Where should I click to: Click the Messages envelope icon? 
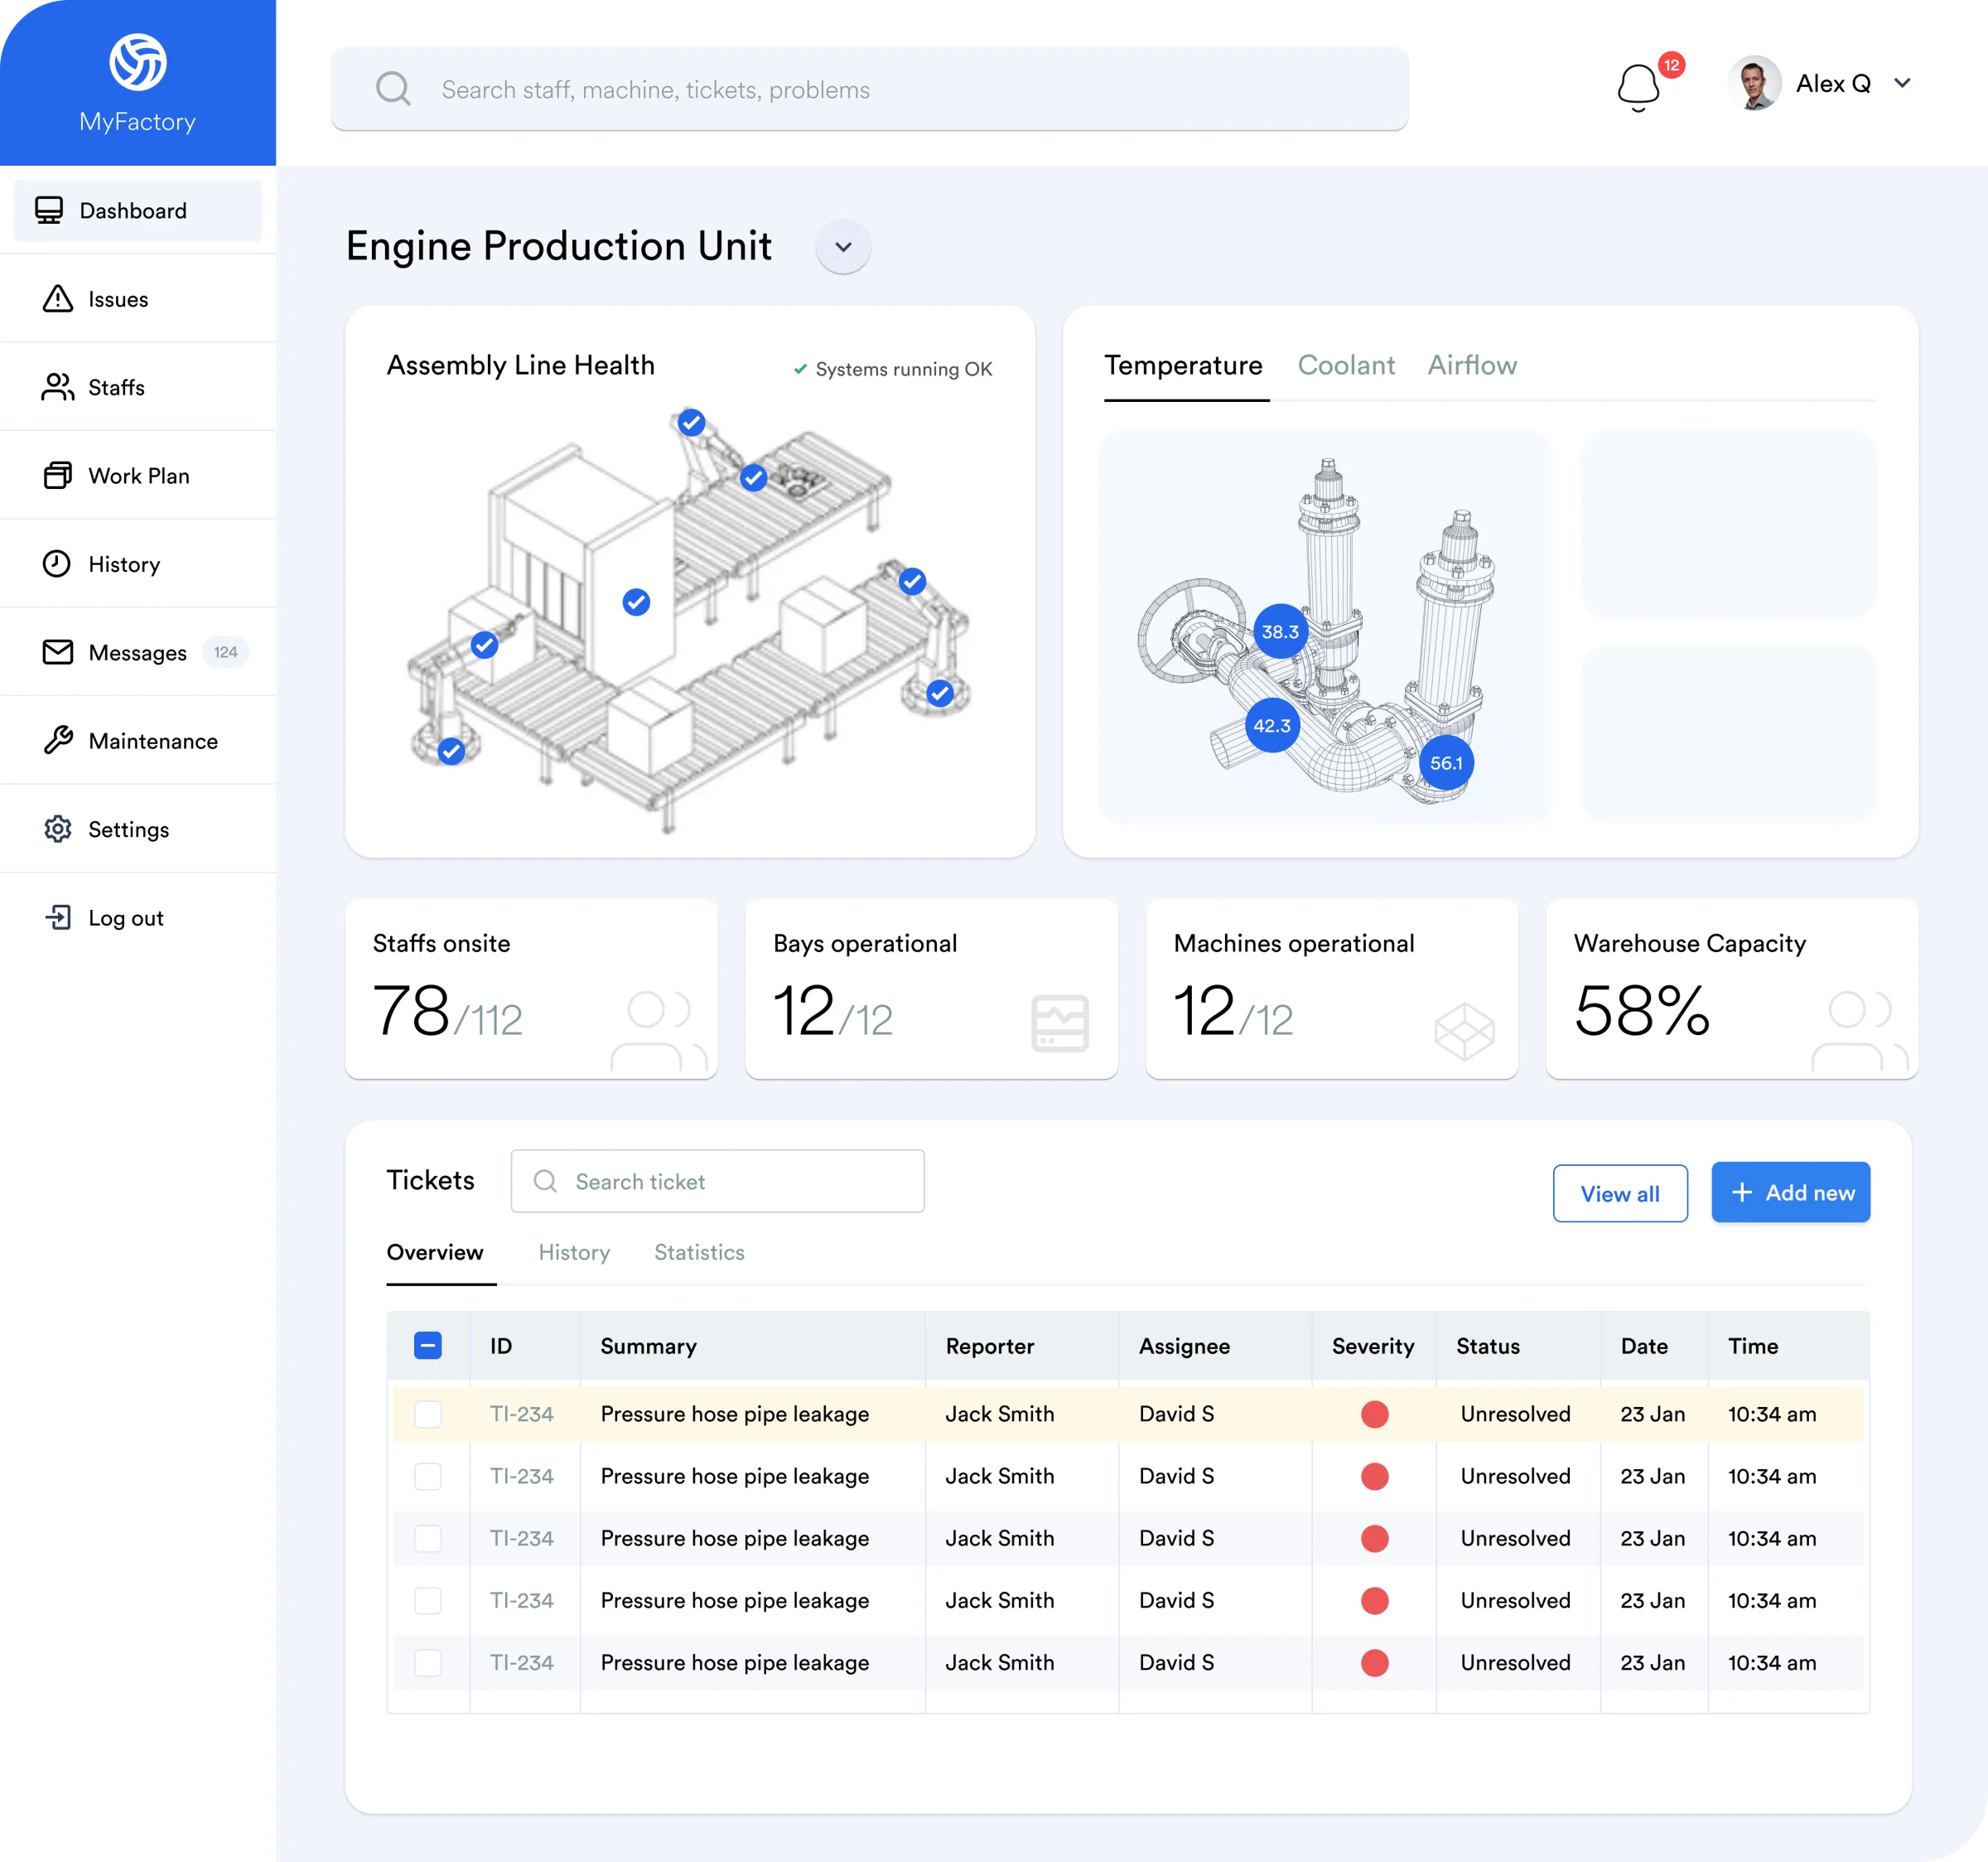pyautogui.click(x=58, y=652)
